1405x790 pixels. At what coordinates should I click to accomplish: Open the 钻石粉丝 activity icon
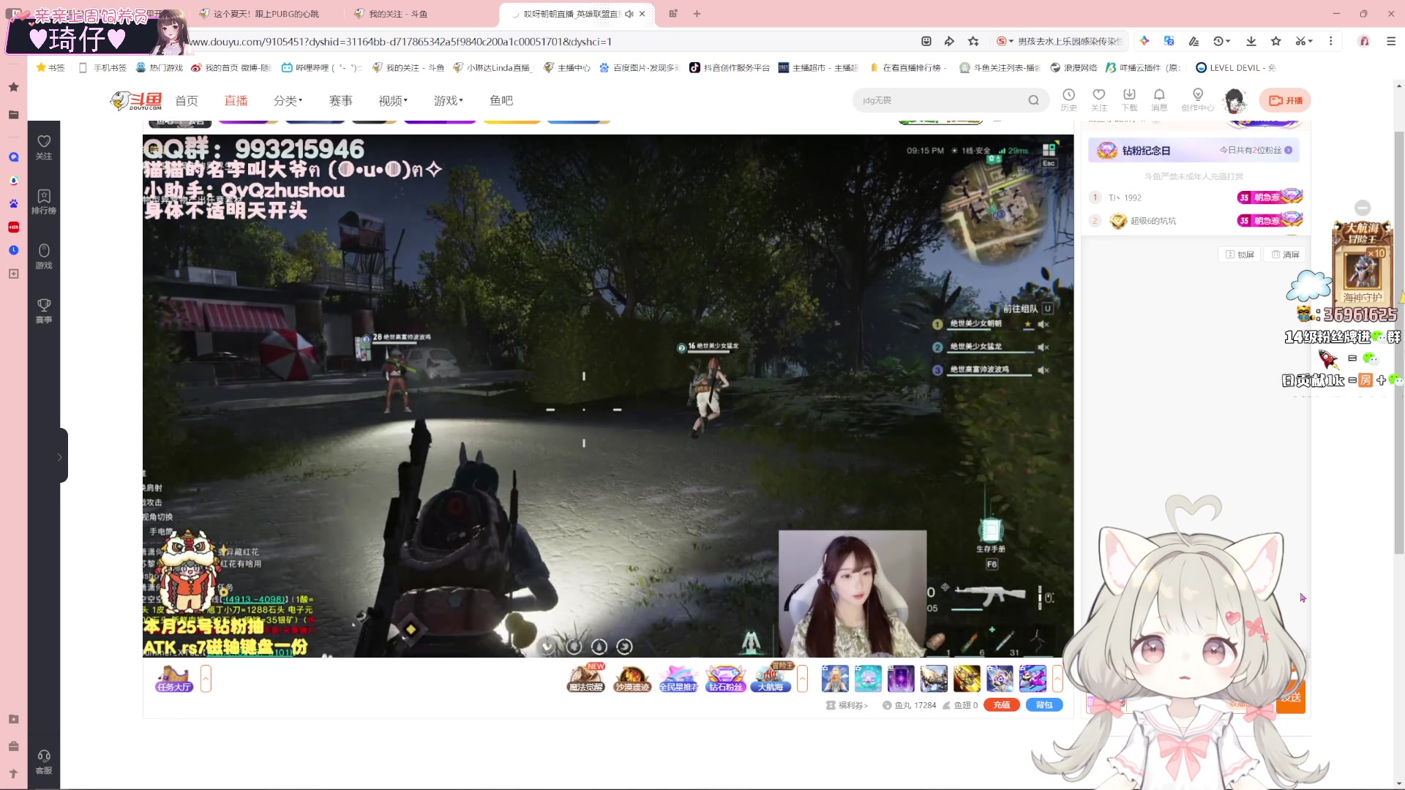click(725, 678)
